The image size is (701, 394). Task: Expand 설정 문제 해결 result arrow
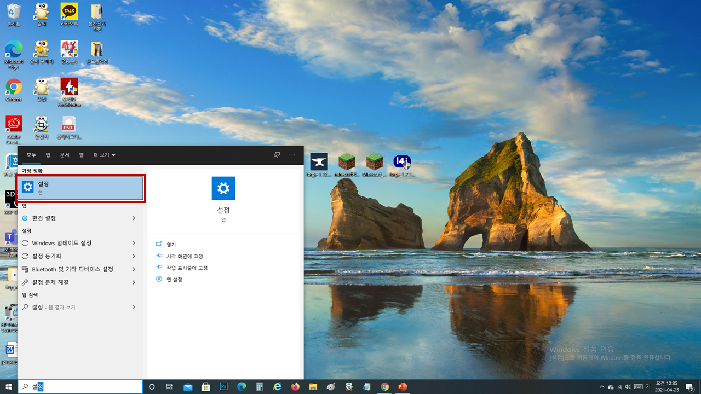tap(134, 282)
